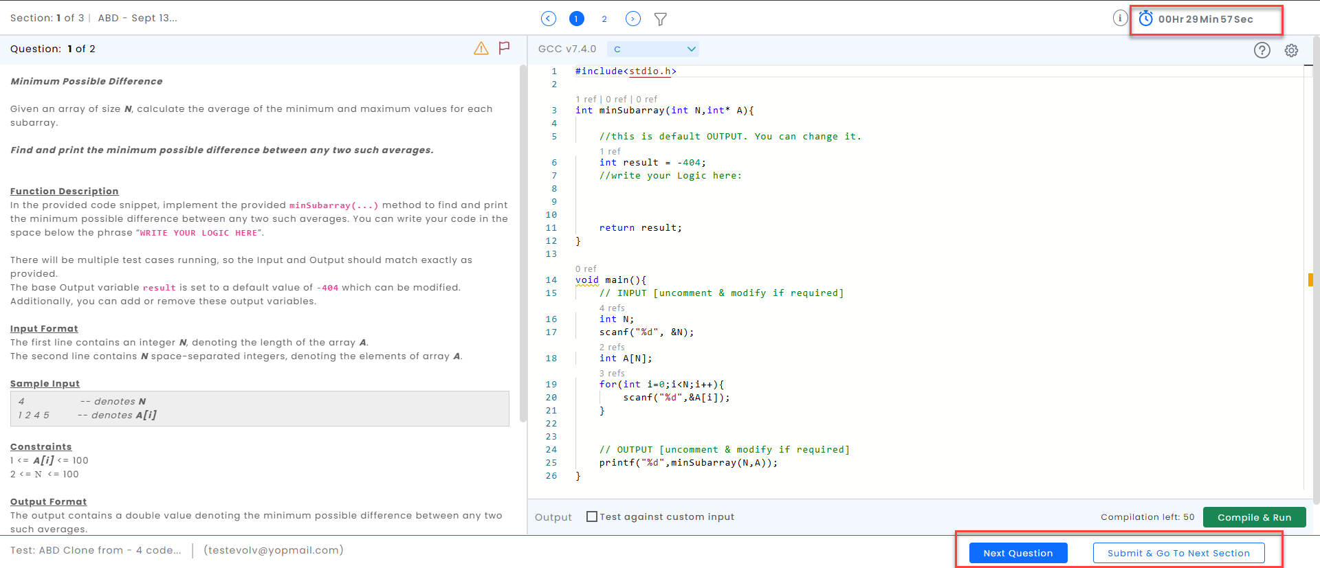Open editor settings gear icon

click(1291, 50)
